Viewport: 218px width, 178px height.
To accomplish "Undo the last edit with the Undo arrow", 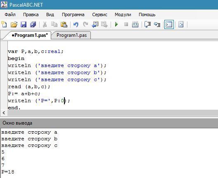I will pyautogui.click(x=76, y=24).
